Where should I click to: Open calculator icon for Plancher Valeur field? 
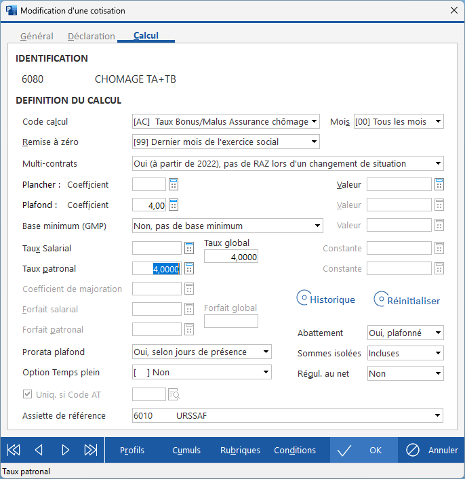[x=439, y=184]
